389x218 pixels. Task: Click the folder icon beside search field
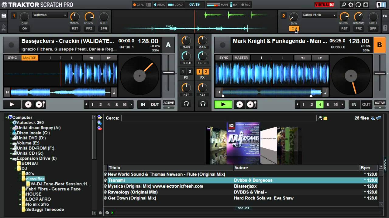tap(325, 118)
